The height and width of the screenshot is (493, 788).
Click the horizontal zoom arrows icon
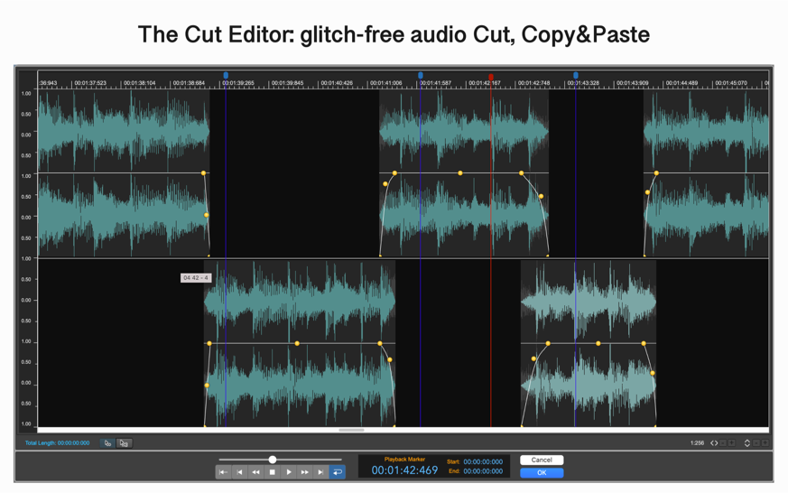(x=714, y=443)
